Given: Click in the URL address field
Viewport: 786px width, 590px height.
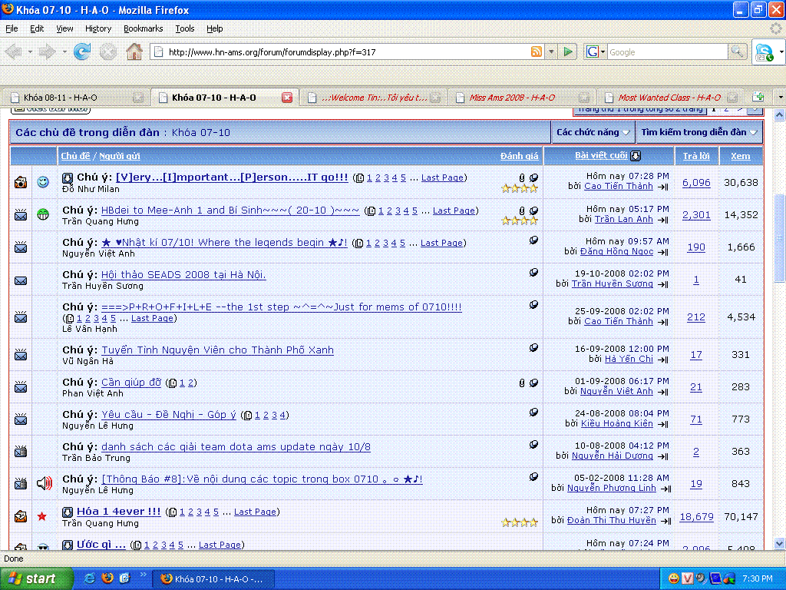Looking at the screenshot, I should 348,51.
